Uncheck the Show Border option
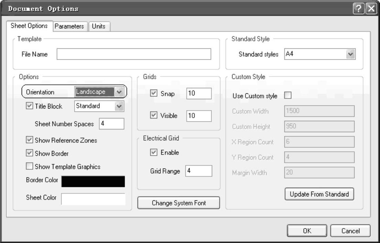380x243 pixels. [29, 153]
